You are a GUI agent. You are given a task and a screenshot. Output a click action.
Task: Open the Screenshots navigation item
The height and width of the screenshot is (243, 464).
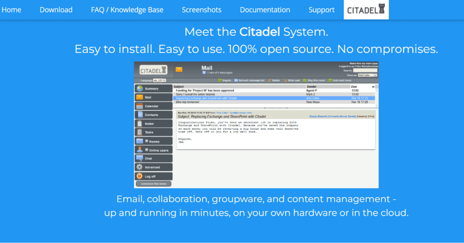(202, 10)
